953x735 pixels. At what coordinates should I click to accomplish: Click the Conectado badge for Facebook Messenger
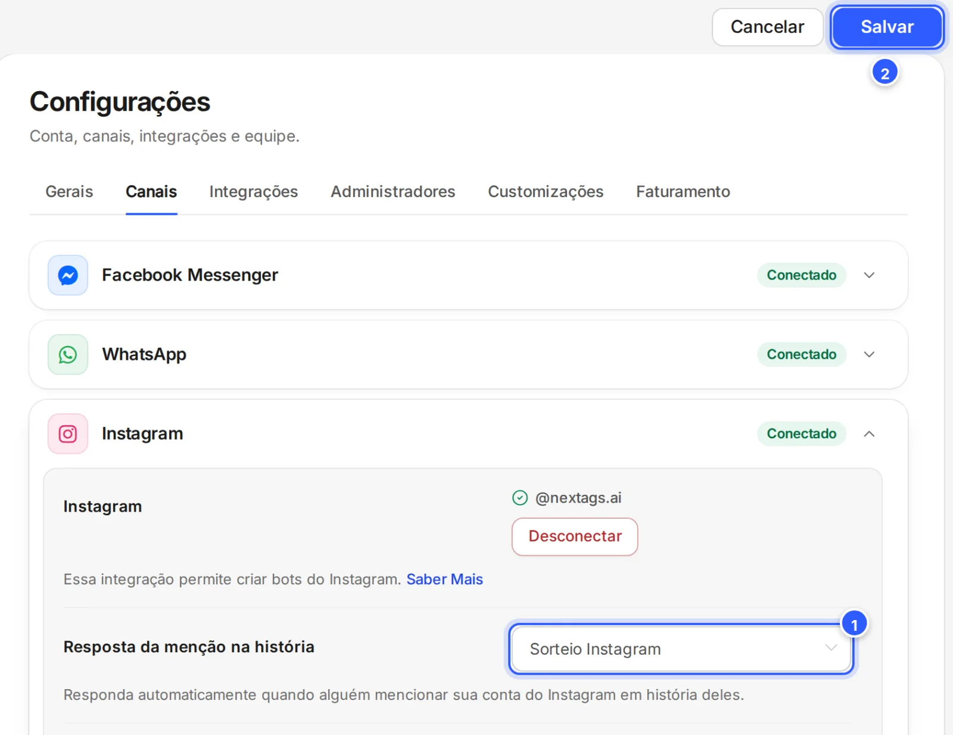tap(802, 275)
